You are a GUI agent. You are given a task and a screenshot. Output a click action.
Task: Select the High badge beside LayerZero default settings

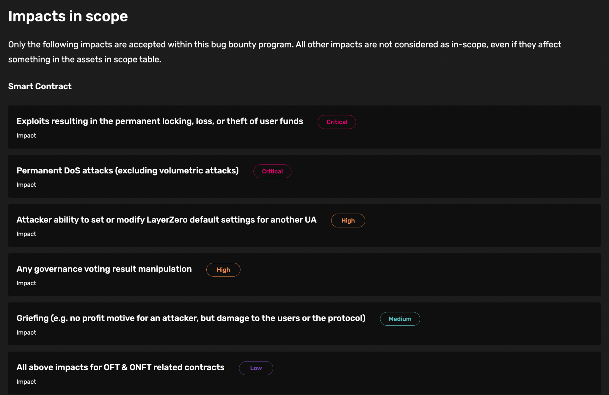(x=348, y=220)
